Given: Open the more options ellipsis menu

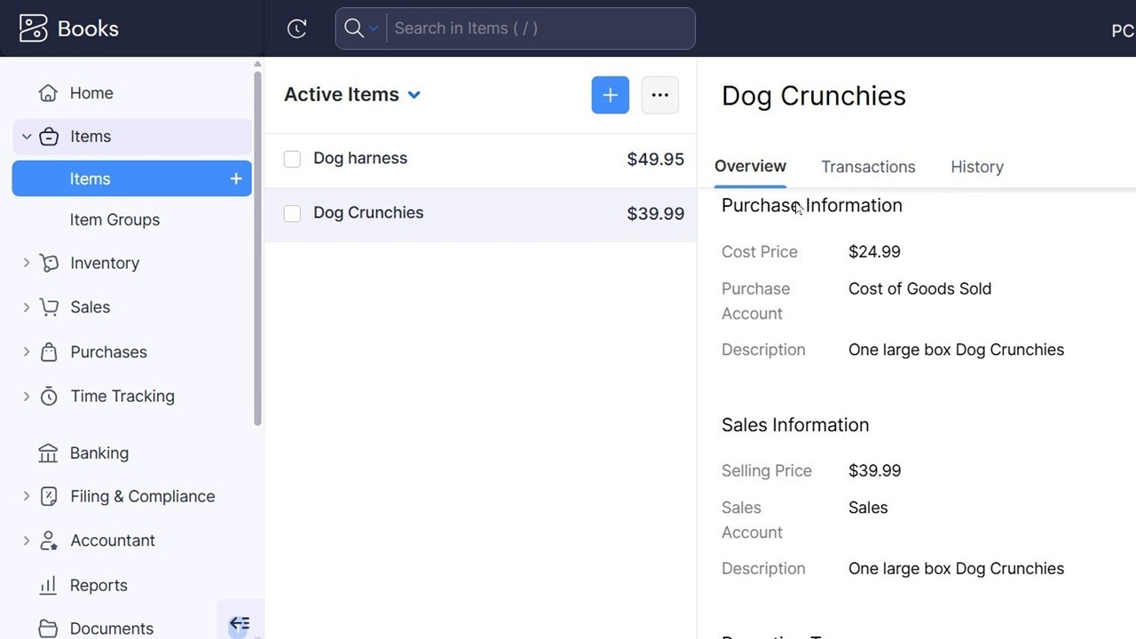Looking at the screenshot, I should tap(659, 95).
